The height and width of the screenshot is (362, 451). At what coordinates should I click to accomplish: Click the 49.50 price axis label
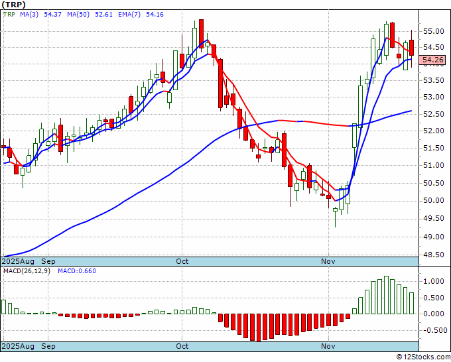click(434, 219)
